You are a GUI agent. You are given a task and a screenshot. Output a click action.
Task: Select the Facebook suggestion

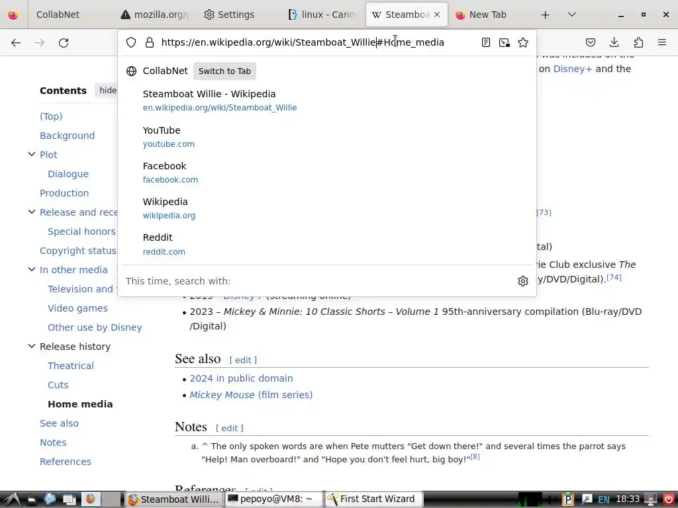click(x=327, y=173)
